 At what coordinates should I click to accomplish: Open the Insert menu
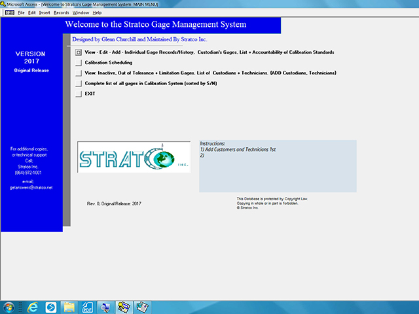tap(45, 12)
